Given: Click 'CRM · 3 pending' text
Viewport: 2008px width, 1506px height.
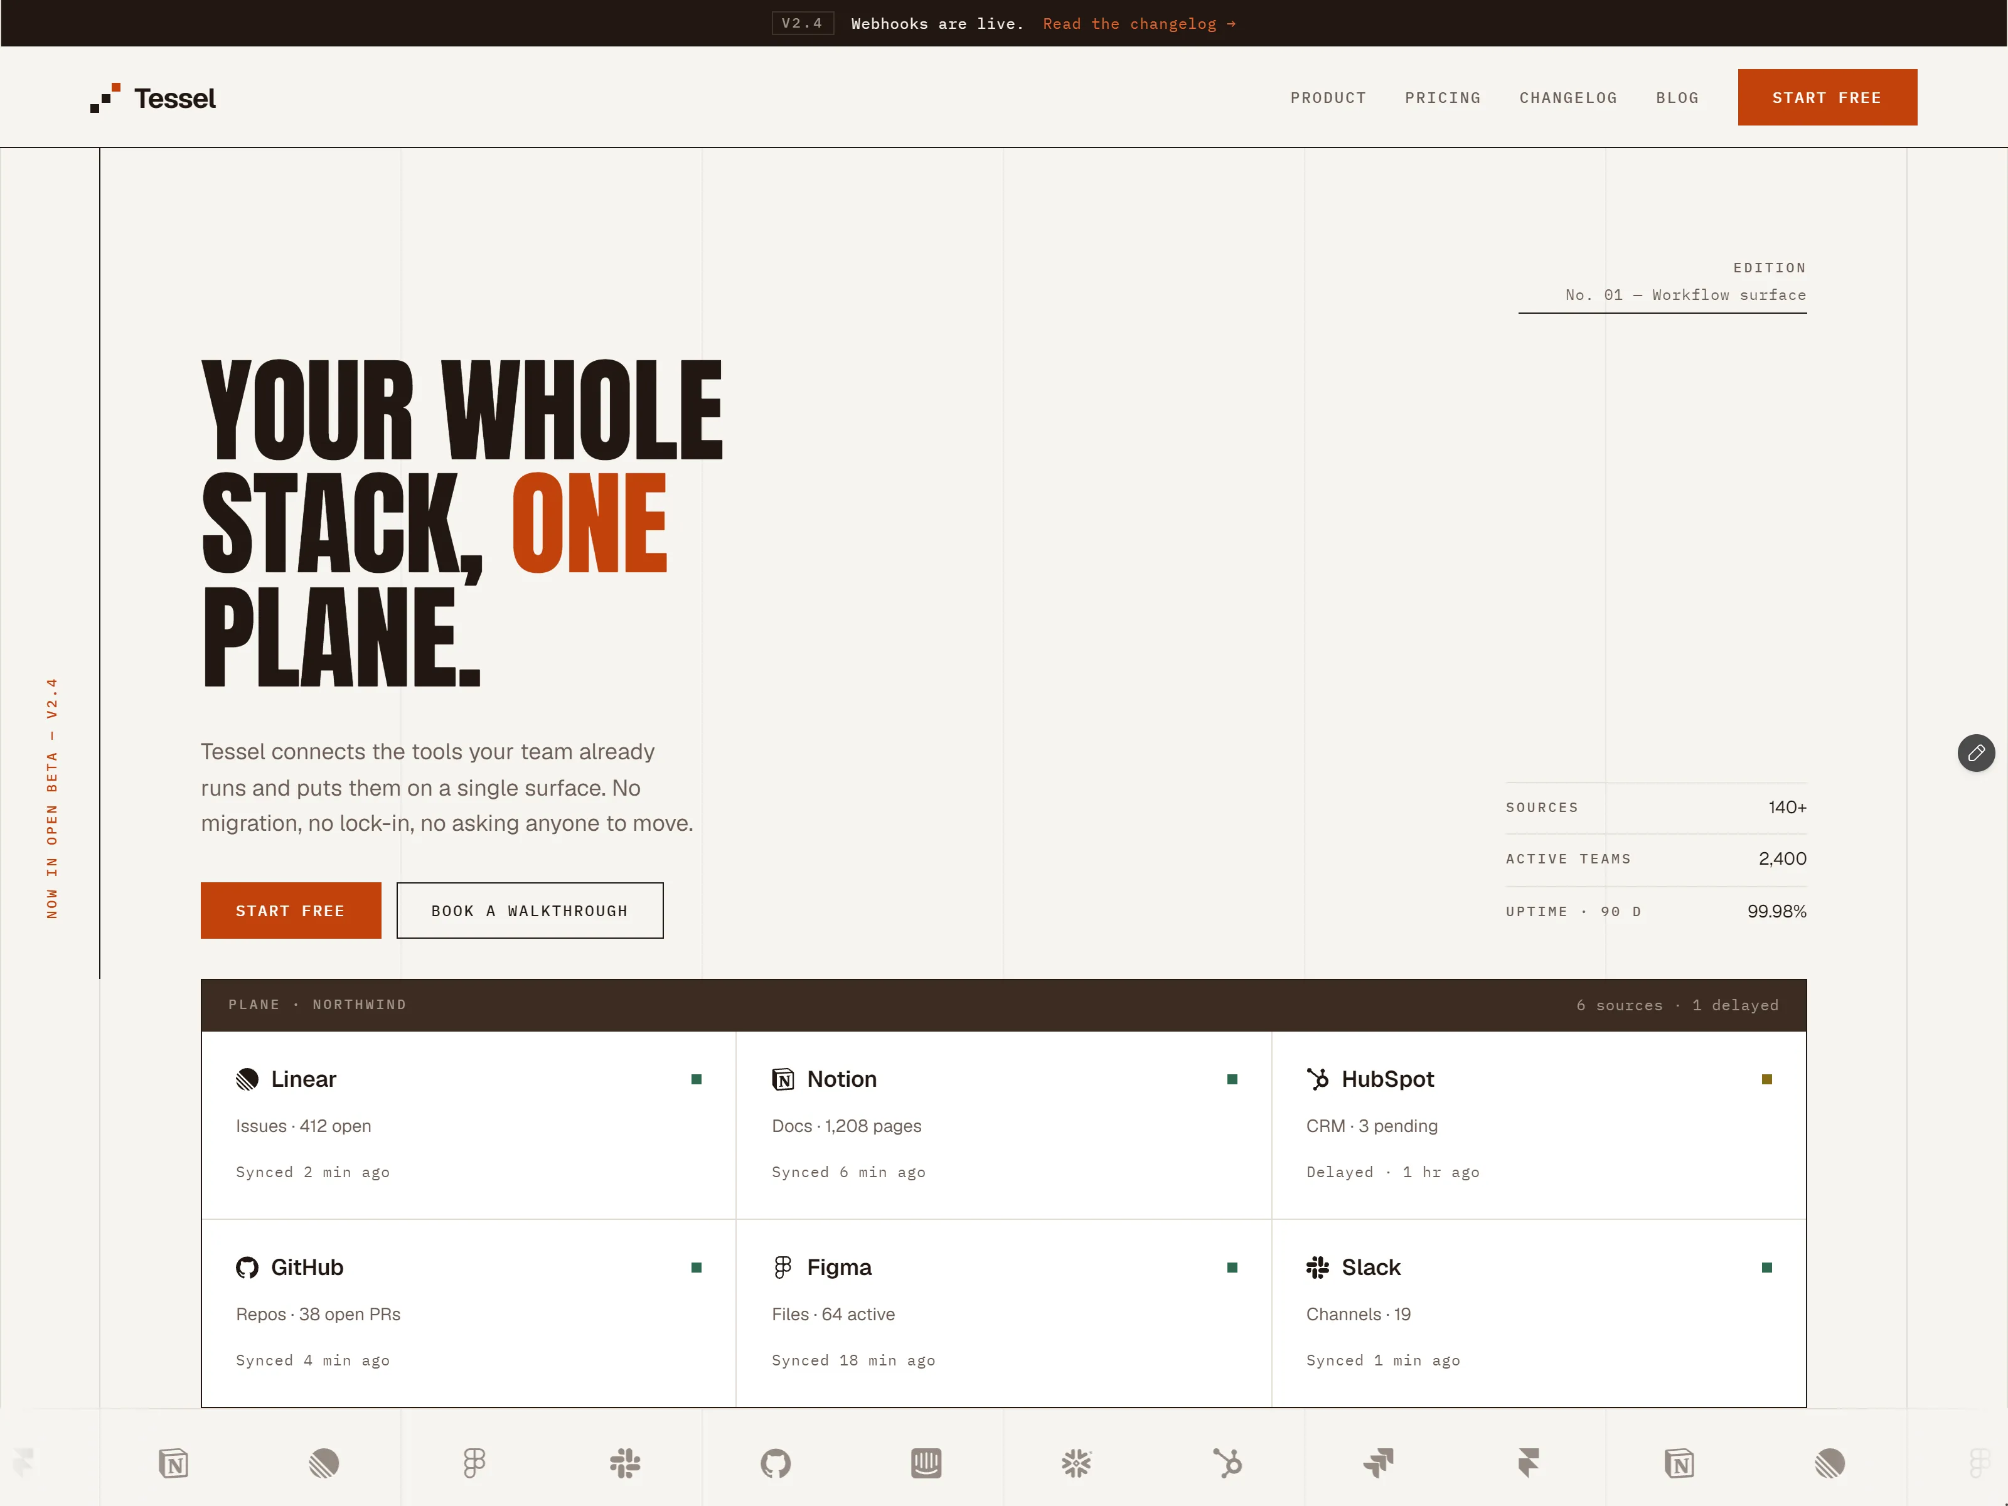Looking at the screenshot, I should (1372, 1126).
